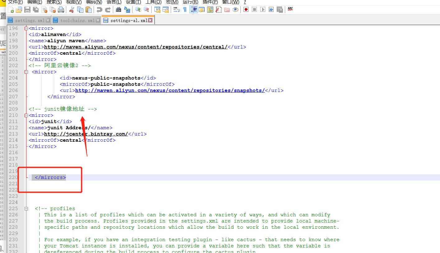Zoom in on the editor text
This screenshot has height=253, width=440.
[138, 10]
